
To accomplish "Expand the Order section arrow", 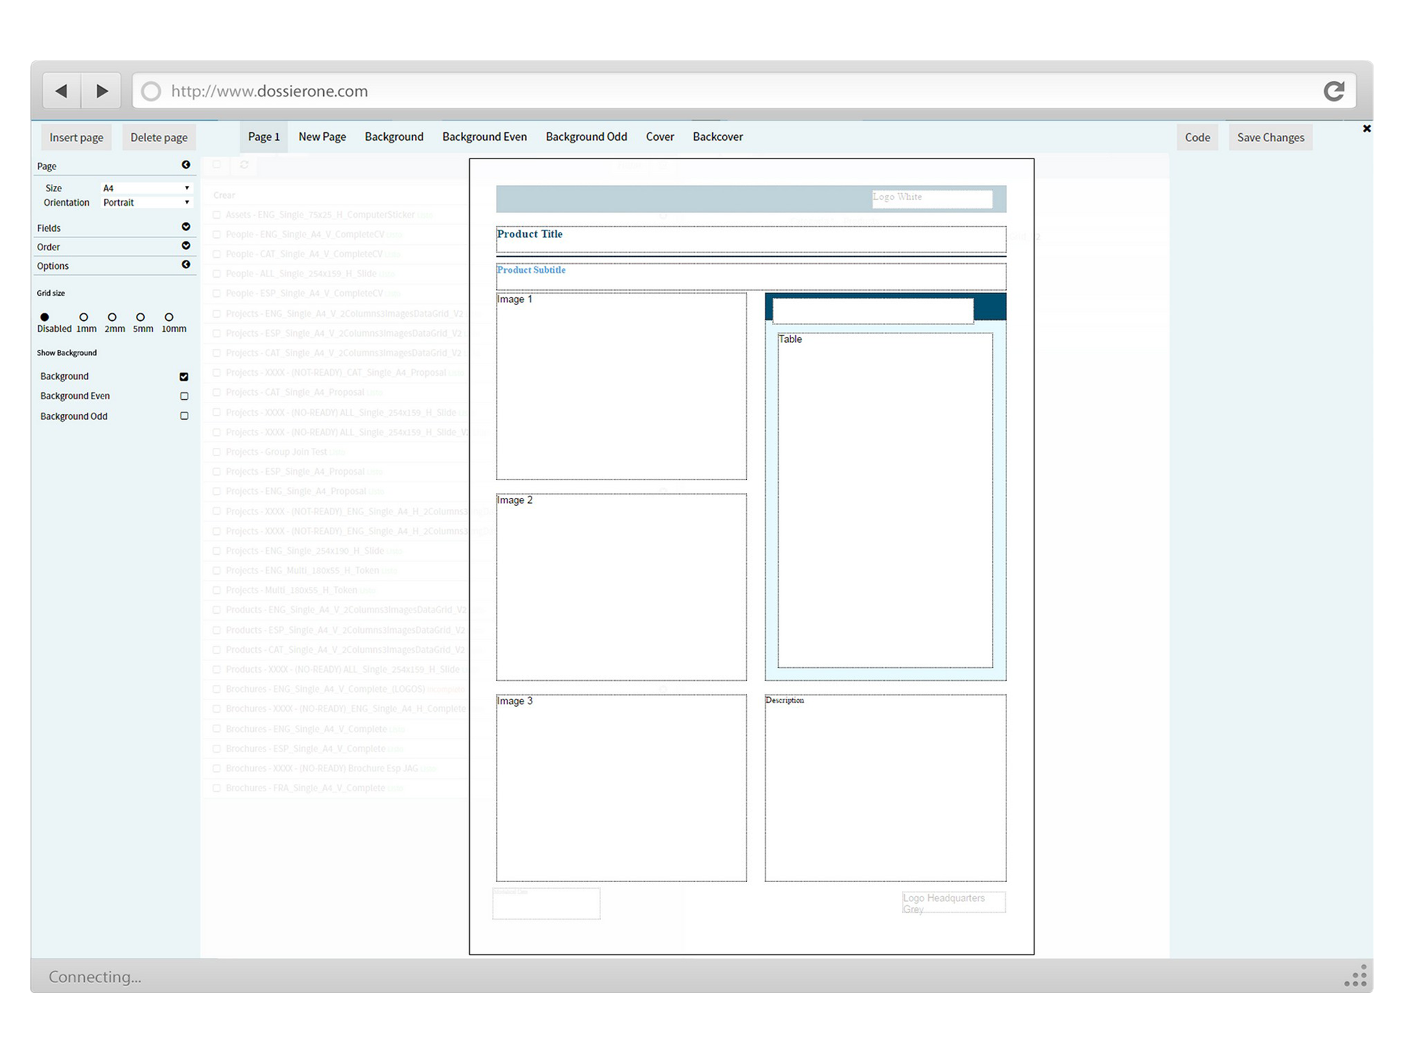I will 186,246.
